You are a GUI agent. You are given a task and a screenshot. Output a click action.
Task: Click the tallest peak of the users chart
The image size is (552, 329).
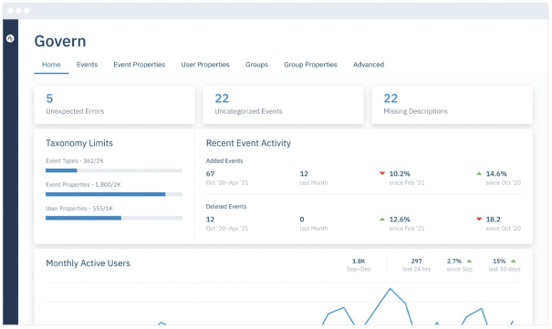[x=390, y=289]
